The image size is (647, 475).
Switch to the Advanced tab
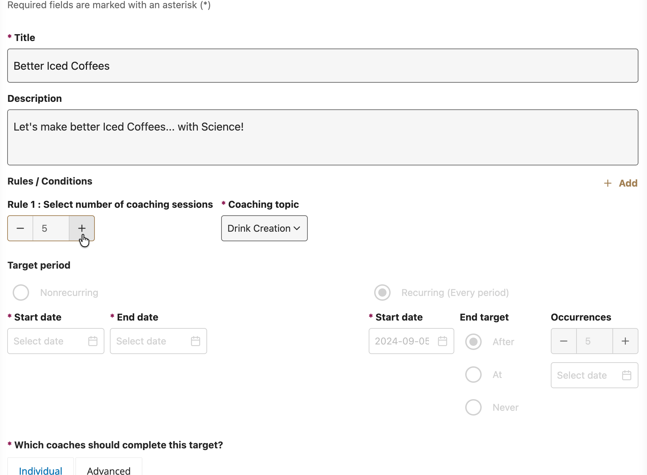(109, 471)
